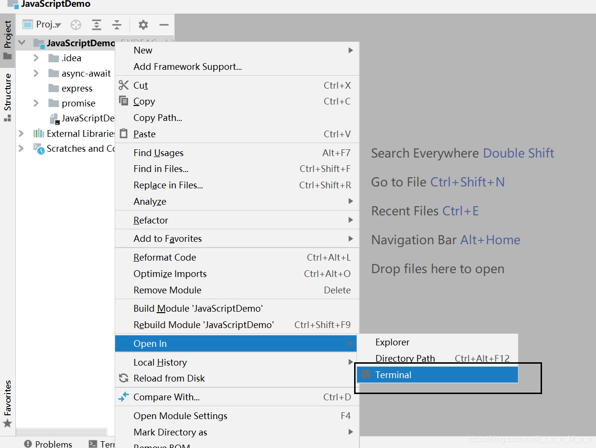This screenshot has width=596, height=448.
Task: Click the promise folder icon
Action: tap(54, 103)
